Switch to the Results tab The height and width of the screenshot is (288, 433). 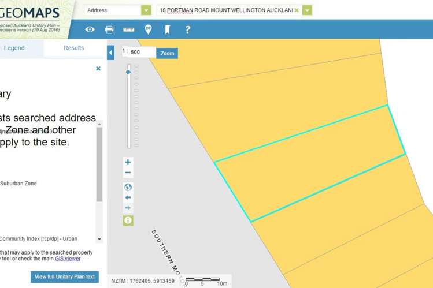pos(73,48)
